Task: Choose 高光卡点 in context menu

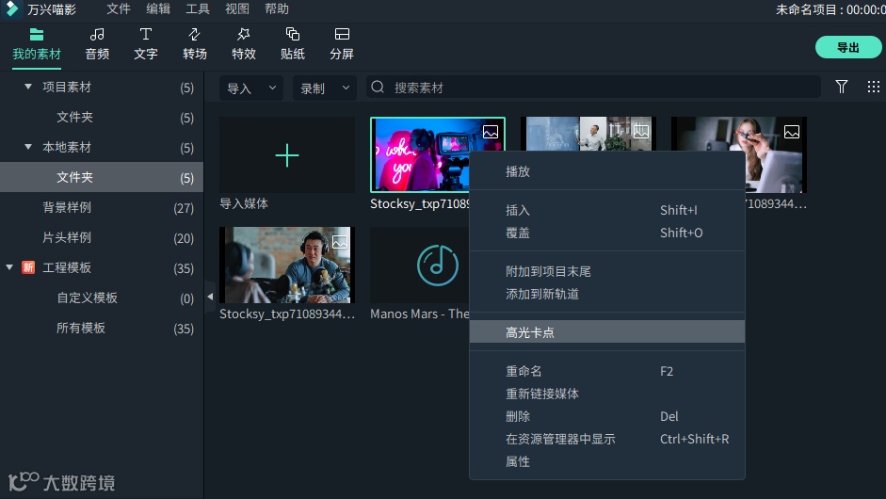Action: coord(607,331)
